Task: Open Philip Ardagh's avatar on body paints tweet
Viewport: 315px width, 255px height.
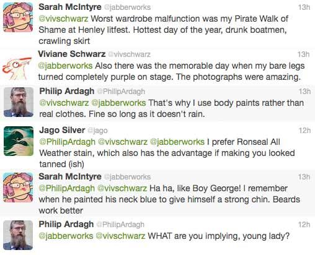Action: (x=19, y=102)
